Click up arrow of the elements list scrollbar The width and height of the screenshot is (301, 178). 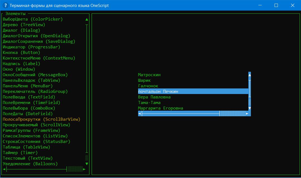(x=87, y=19)
